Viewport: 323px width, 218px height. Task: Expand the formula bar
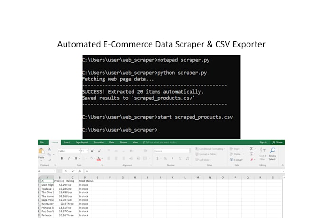284,171
